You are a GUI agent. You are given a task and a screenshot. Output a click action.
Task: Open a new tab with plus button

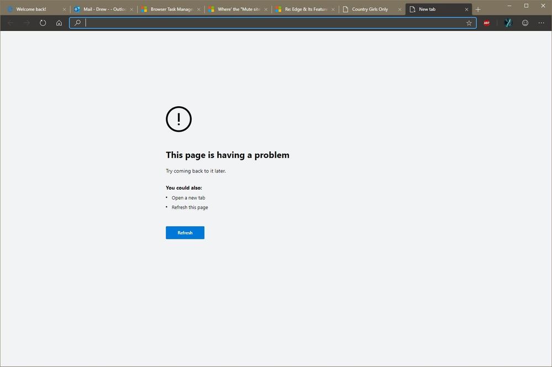(478, 9)
